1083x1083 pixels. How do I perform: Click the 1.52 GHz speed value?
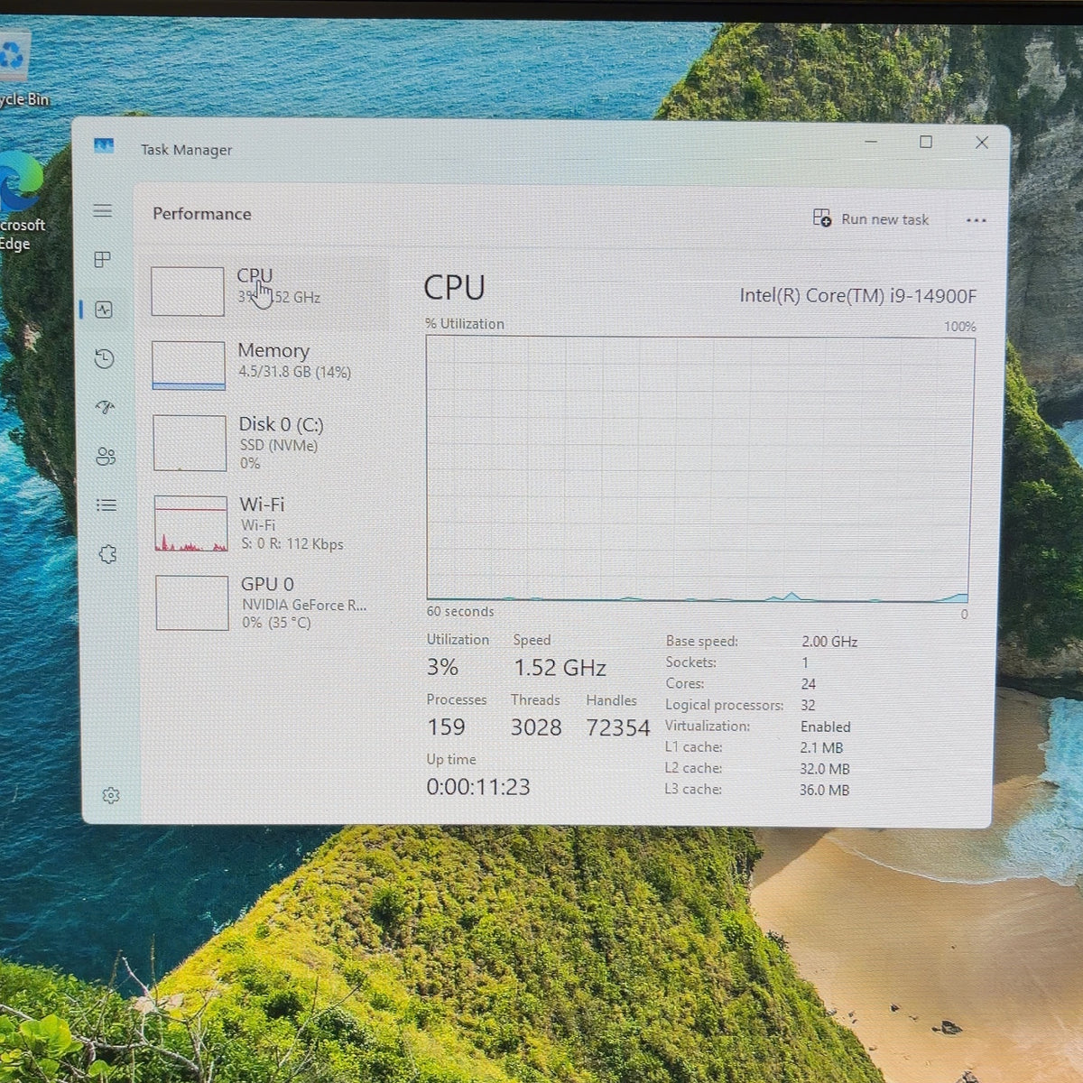[x=560, y=668]
